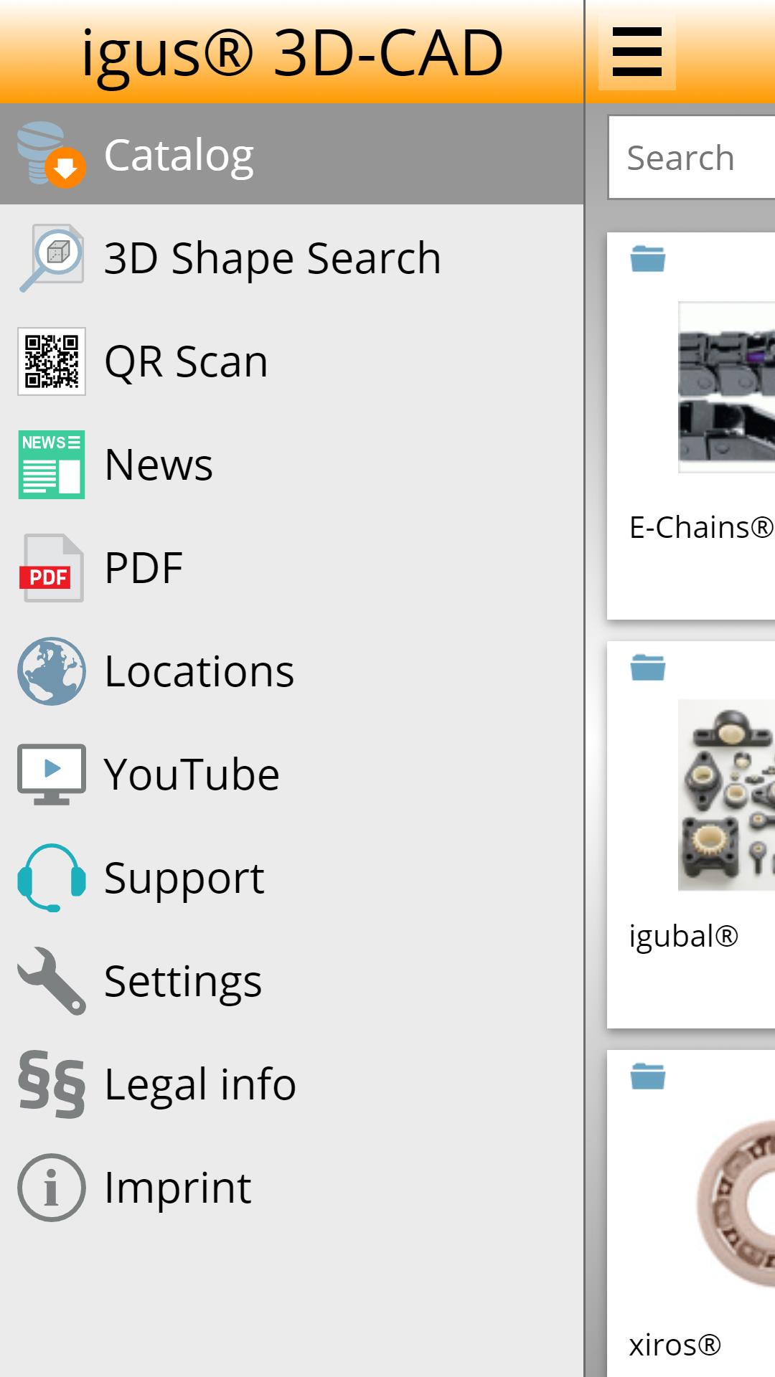Click the E-Chains® label
The width and height of the screenshot is (775, 1377).
pos(701,527)
